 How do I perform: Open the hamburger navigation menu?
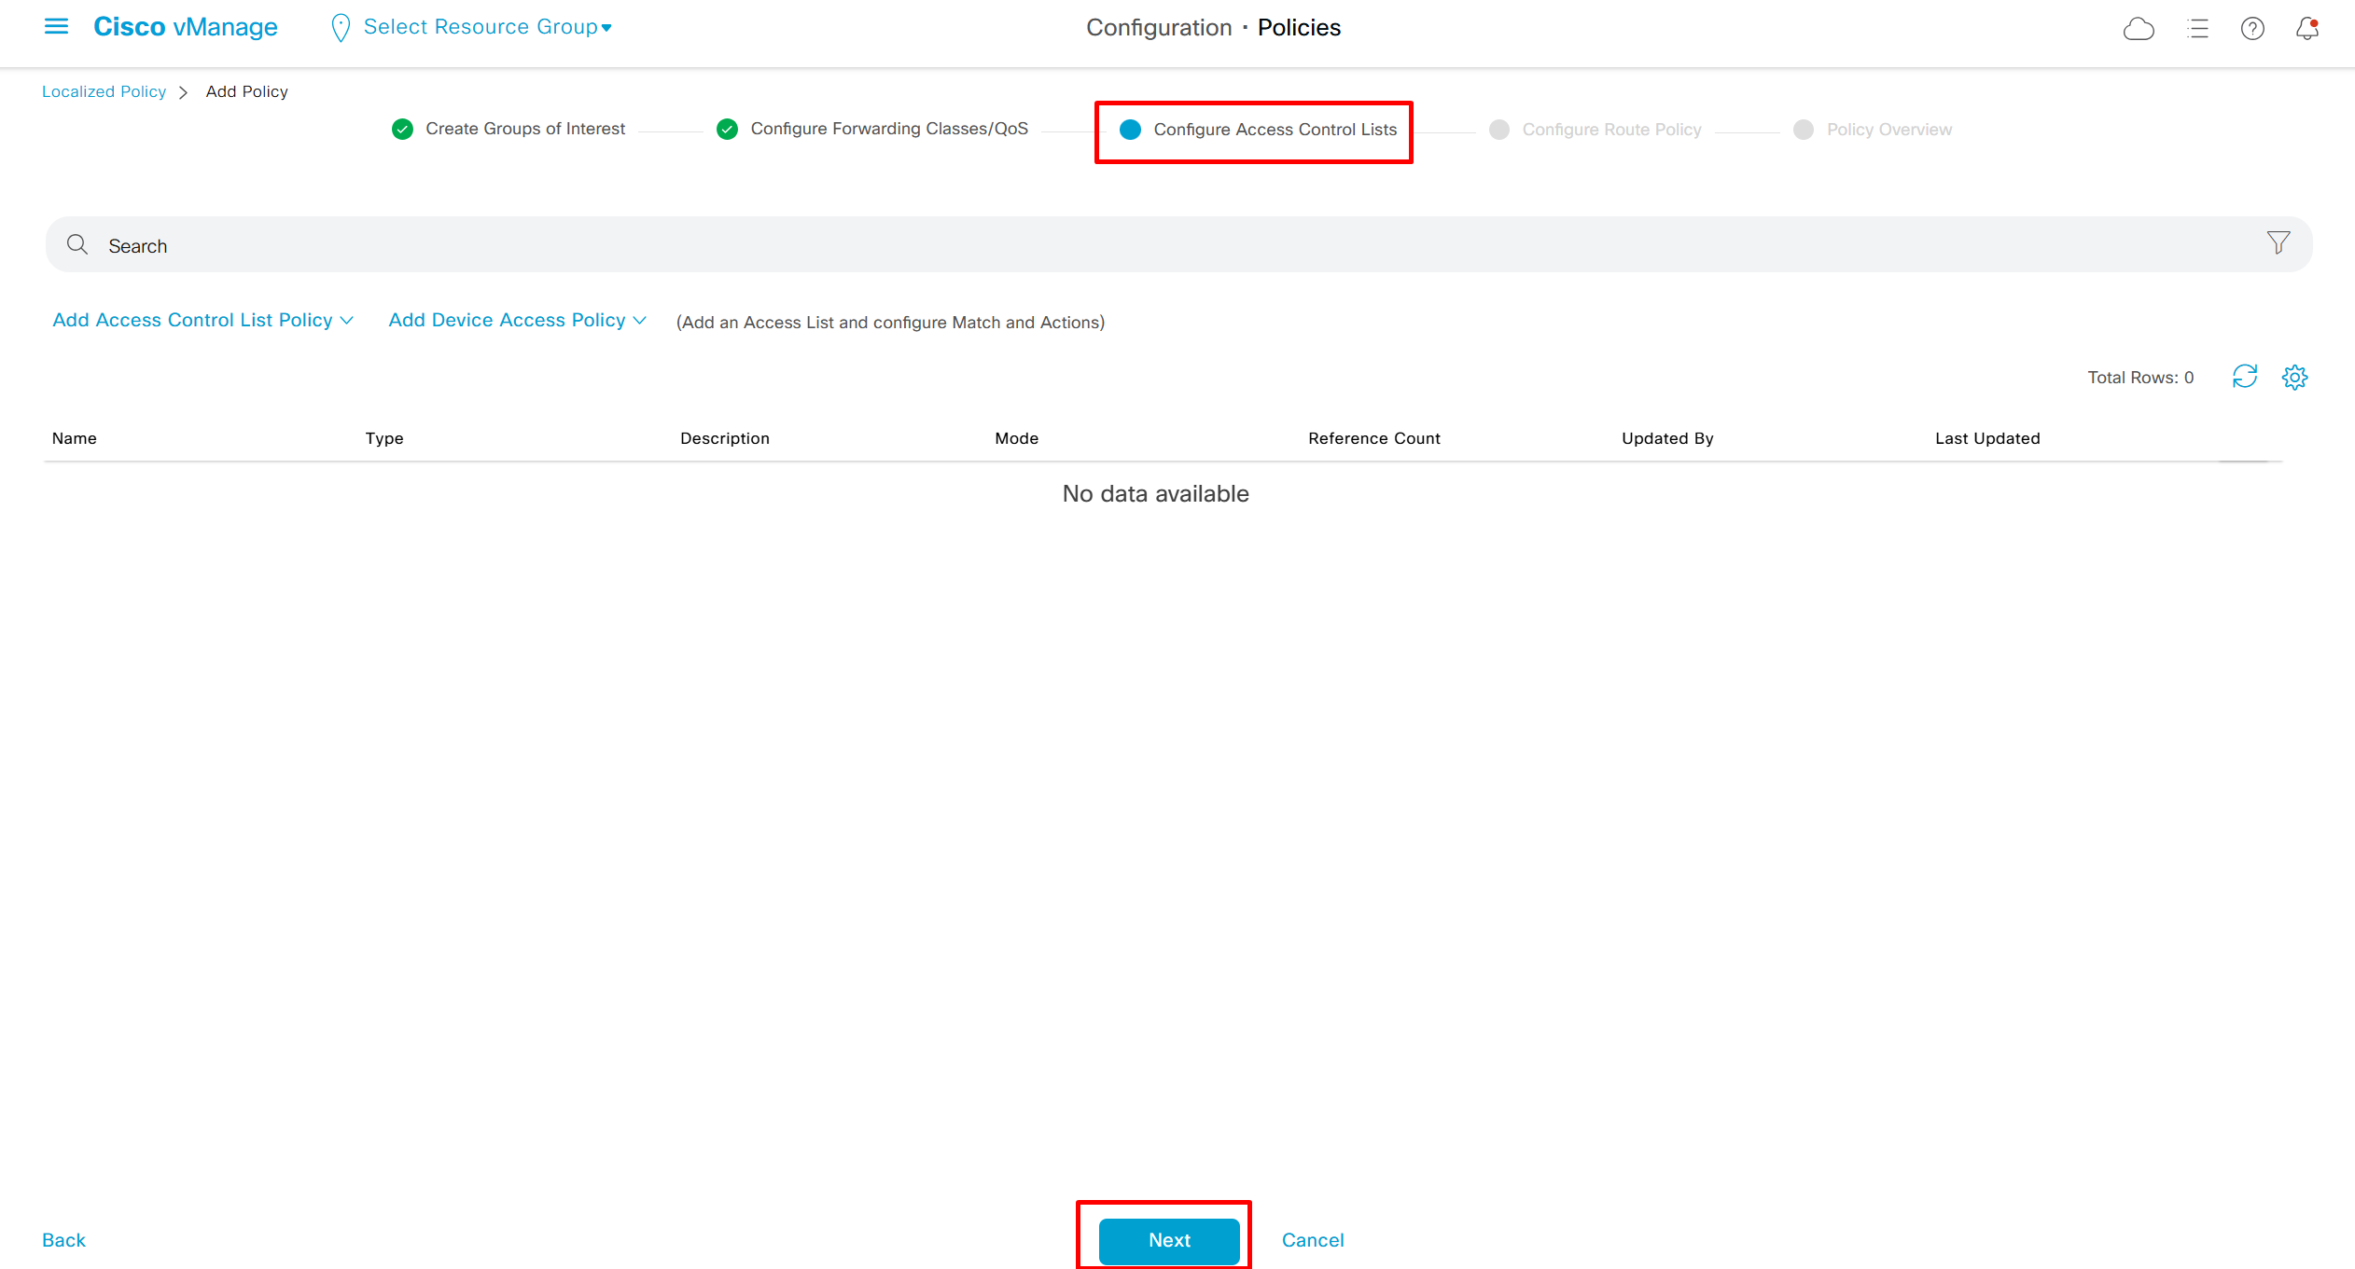click(56, 27)
